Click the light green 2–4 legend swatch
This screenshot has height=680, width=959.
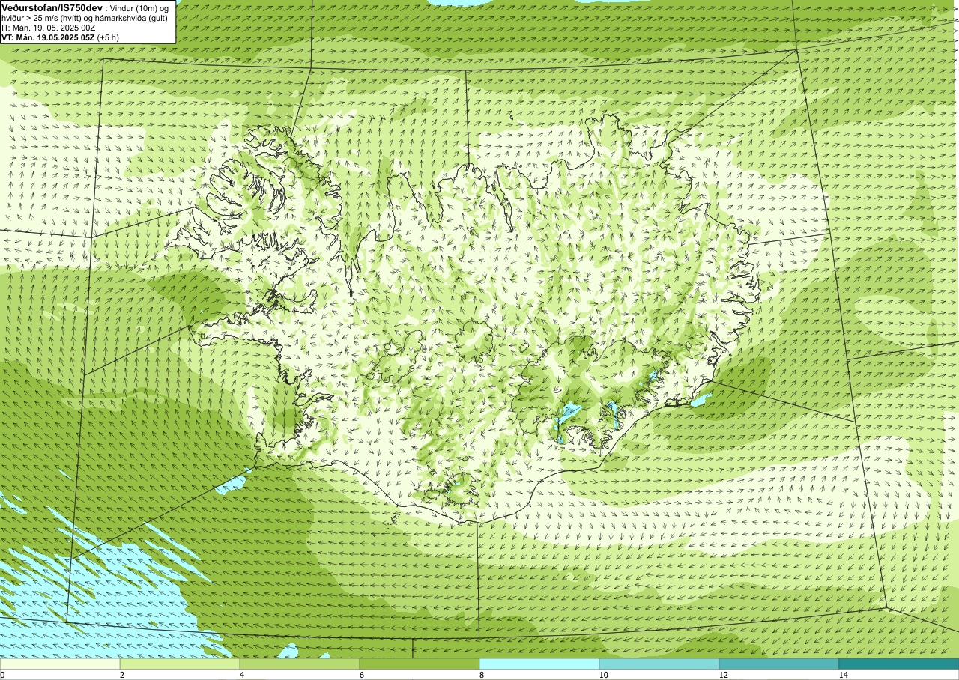pyautogui.click(x=180, y=664)
